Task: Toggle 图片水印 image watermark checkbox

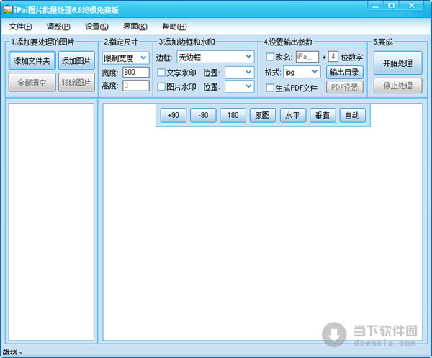Action: 161,87
